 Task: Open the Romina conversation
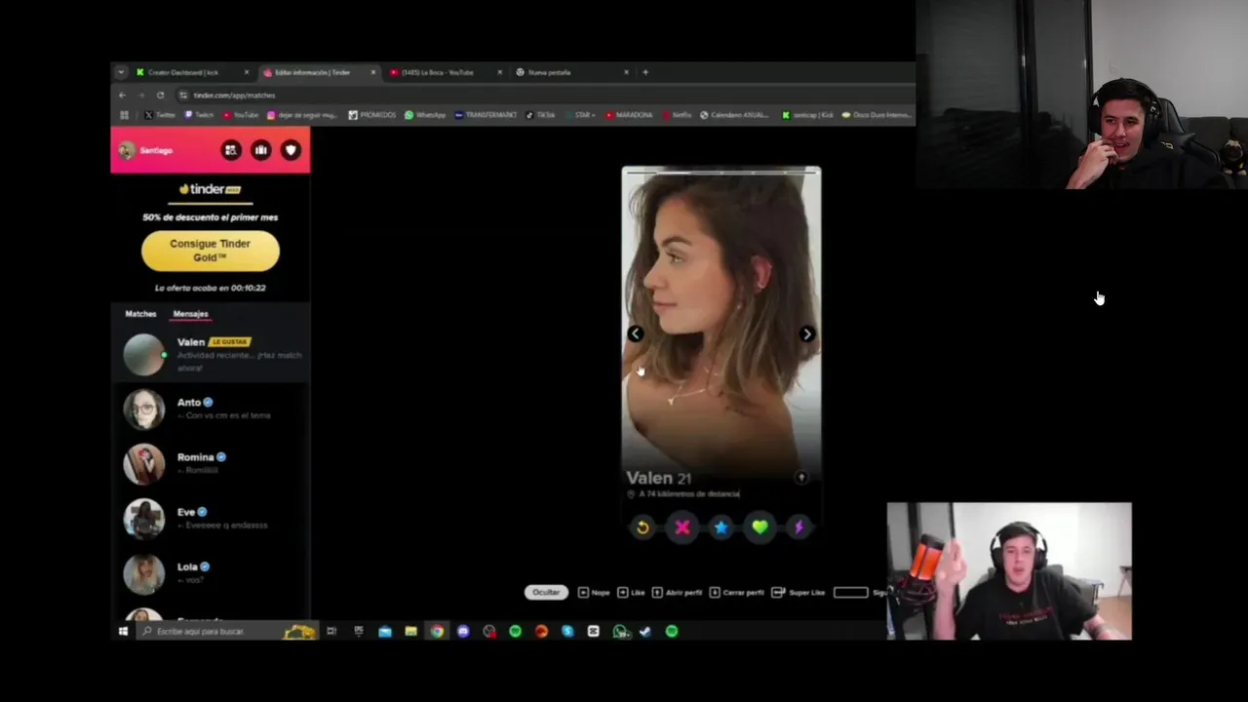[211, 464]
